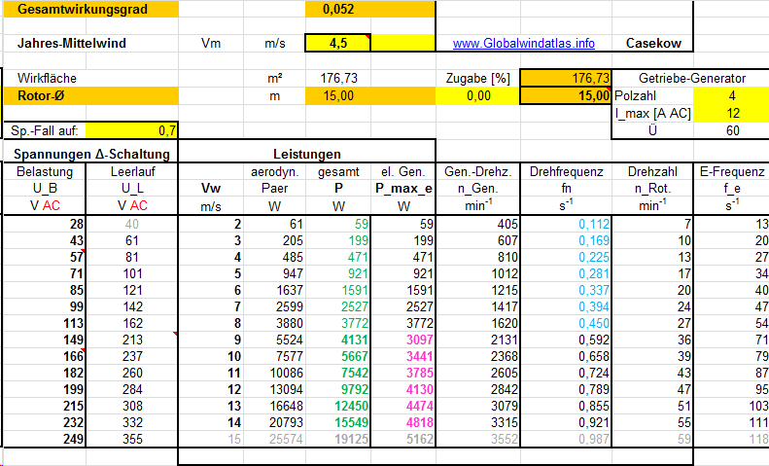Select the Leistungen section header
769x466 pixels.
306,154
